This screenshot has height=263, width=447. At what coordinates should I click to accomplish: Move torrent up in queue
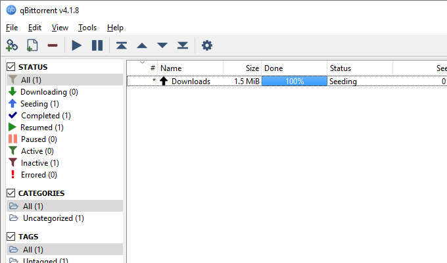tap(142, 45)
